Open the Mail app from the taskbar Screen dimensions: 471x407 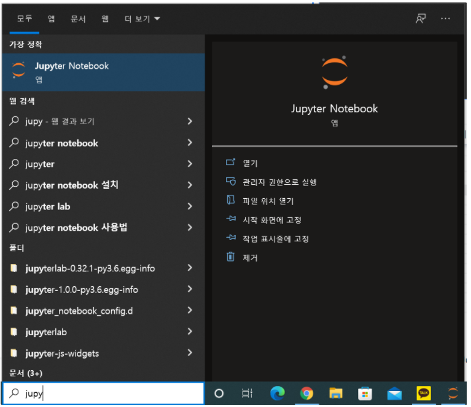point(394,393)
